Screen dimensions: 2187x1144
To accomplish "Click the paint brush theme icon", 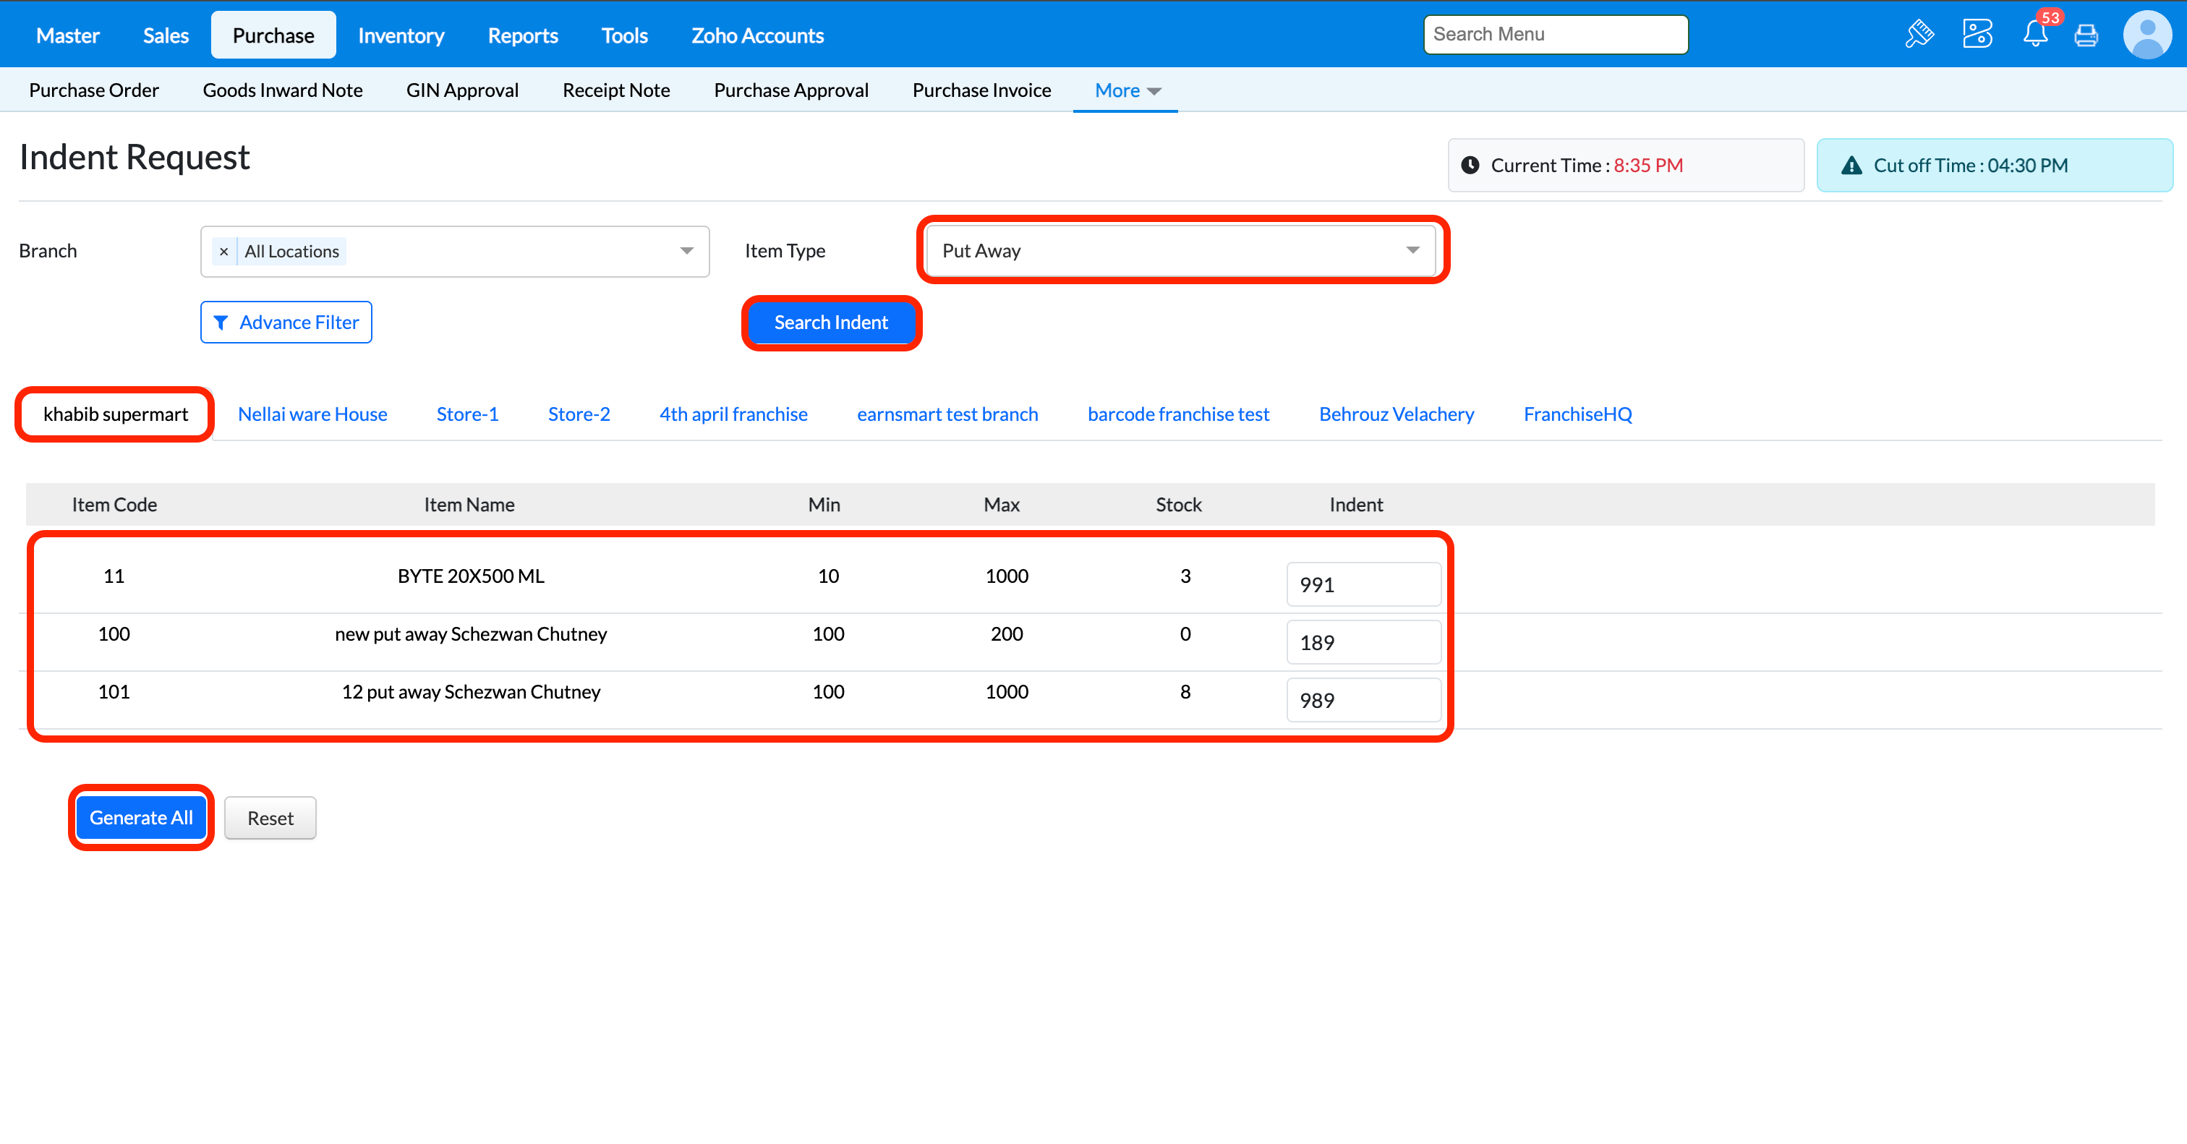I will [1919, 35].
